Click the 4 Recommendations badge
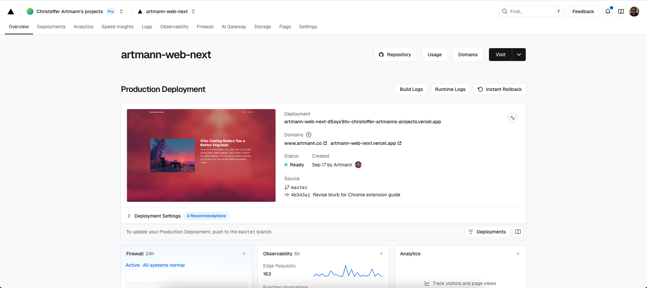This screenshot has height=288, width=647. (206, 216)
